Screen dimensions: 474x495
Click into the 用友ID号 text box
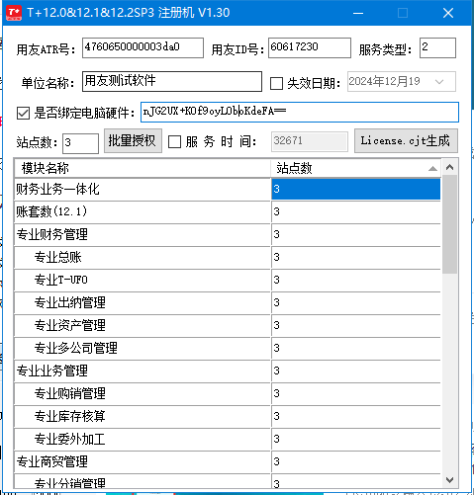pos(310,48)
